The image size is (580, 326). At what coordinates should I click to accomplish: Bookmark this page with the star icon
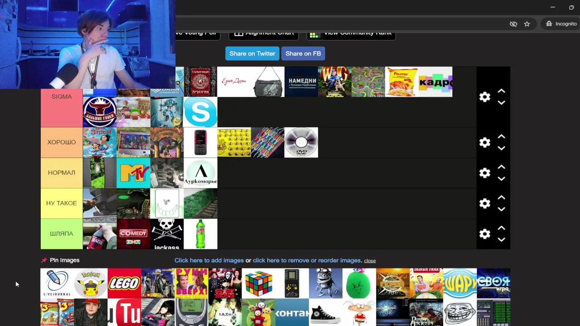[527, 24]
